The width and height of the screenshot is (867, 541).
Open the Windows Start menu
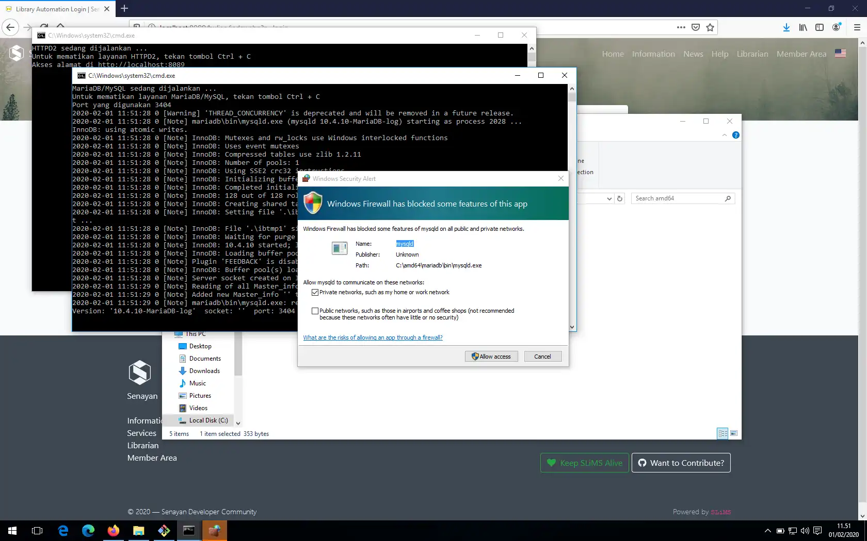click(12, 531)
